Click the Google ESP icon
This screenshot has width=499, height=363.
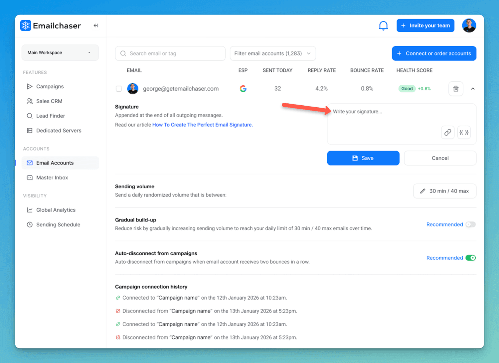(243, 89)
